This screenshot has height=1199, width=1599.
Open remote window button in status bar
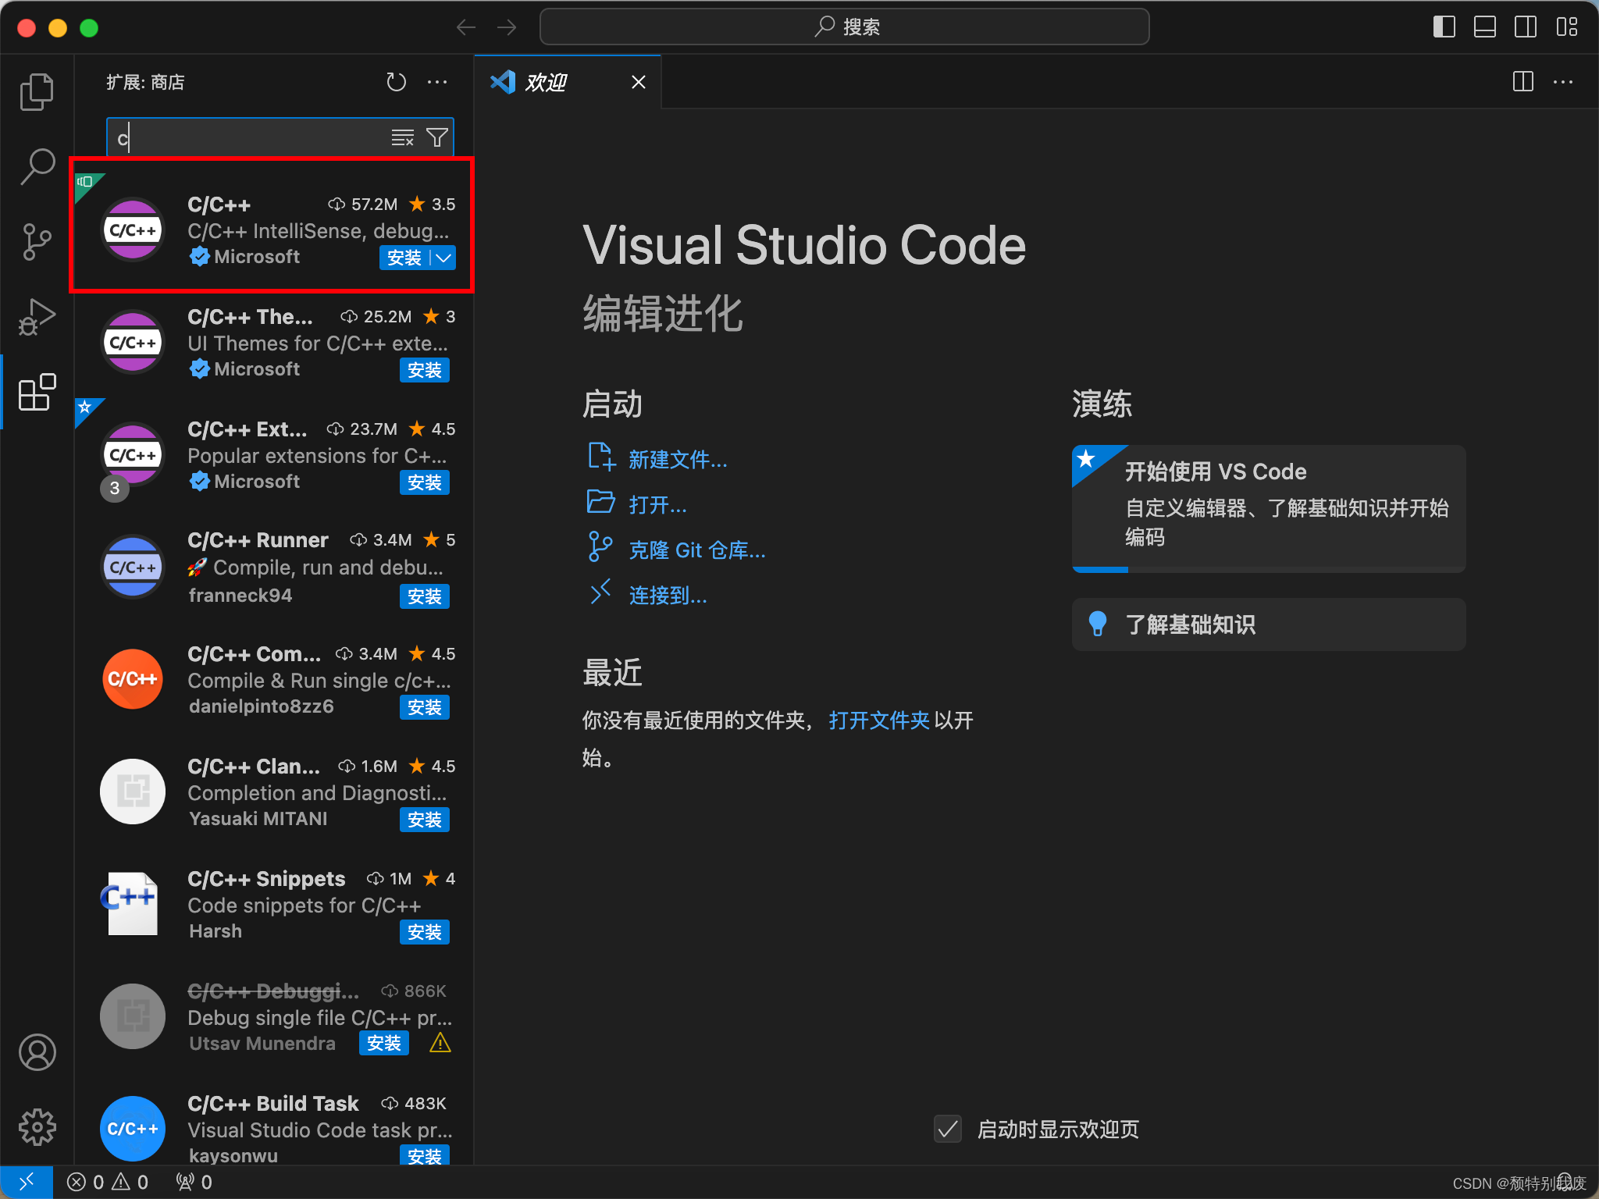27,1182
